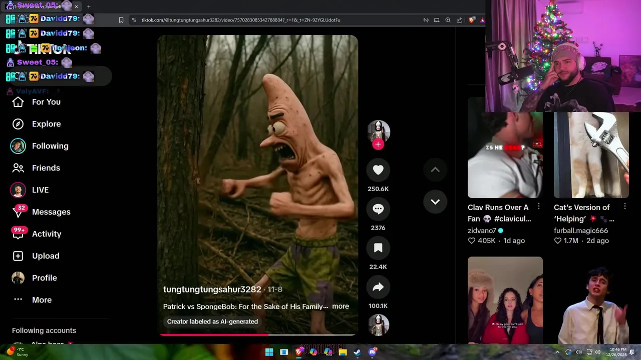Viewport: 641px width, 360px height.
Task: Open the man in tie video thumbnail
Action: click(591, 300)
